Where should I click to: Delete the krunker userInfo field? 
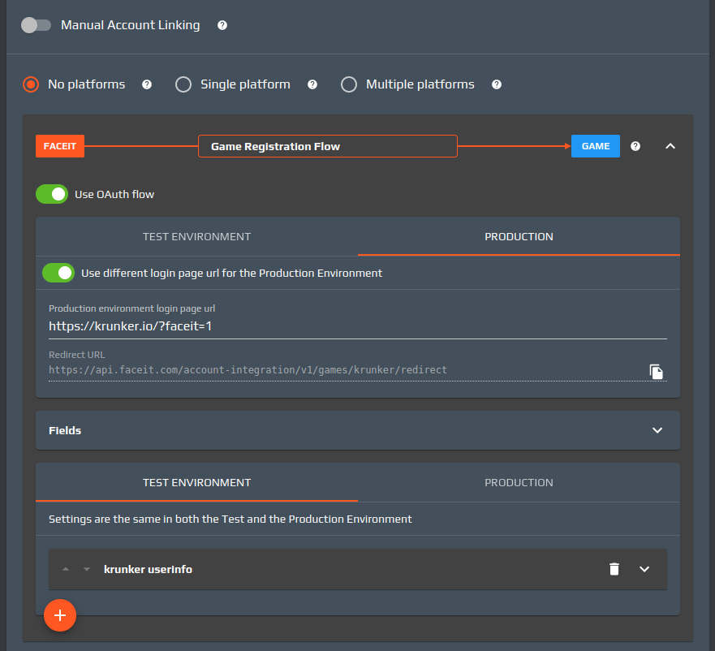tap(614, 569)
